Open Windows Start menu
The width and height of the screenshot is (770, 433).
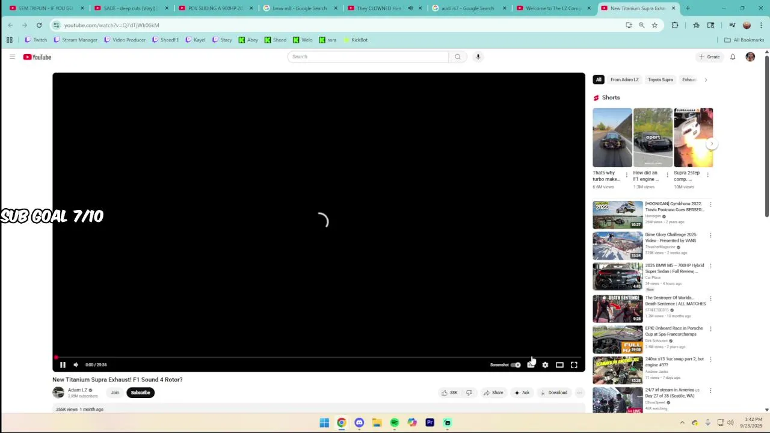point(324,423)
